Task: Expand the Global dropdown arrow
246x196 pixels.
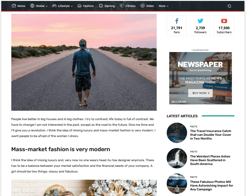Action: click(x=47, y=6)
